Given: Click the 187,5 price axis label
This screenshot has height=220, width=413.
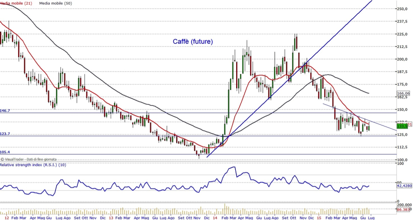Looking at the screenshot, I should (x=402, y=72).
